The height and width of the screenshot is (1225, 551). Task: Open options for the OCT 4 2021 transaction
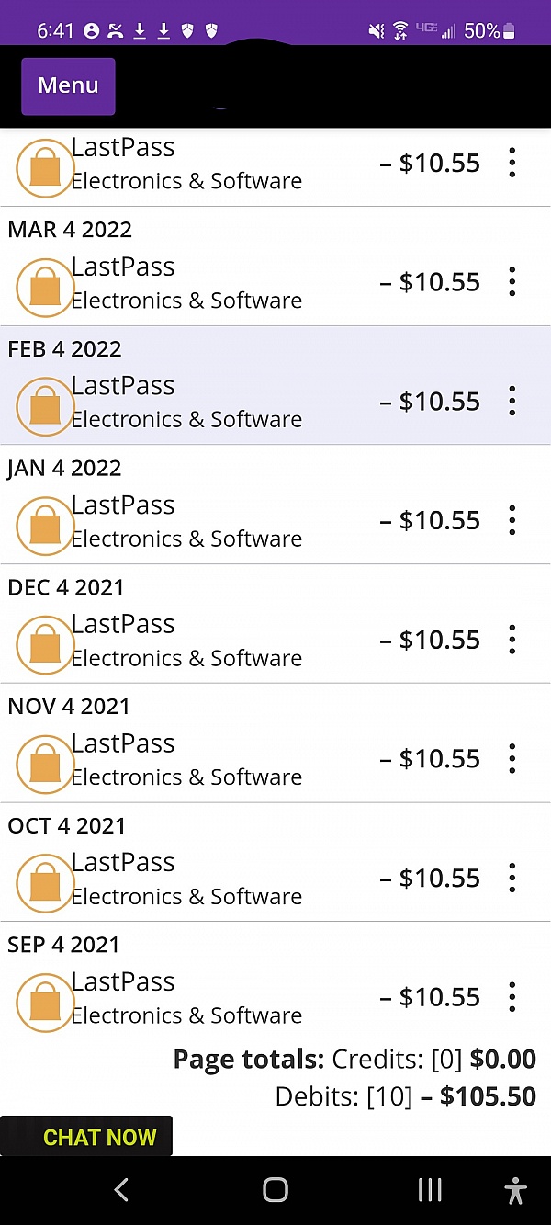512,879
